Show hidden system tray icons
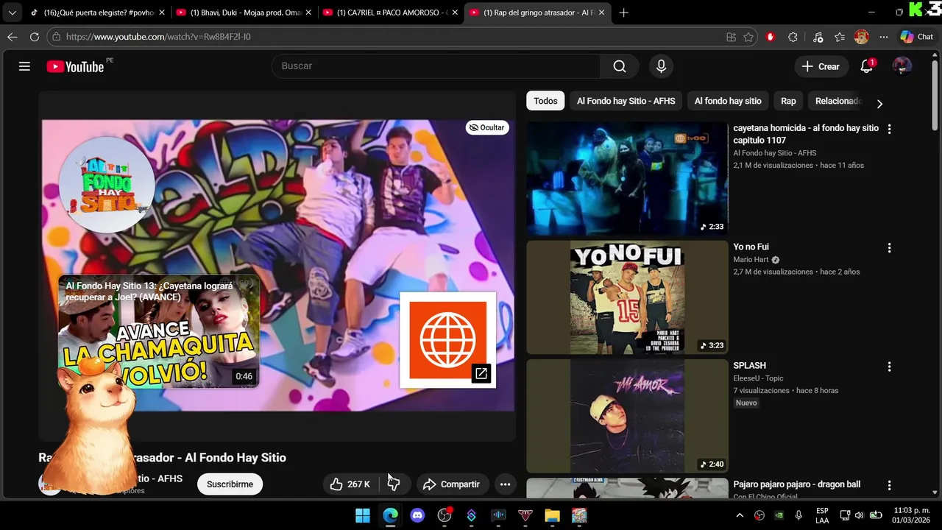The width and height of the screenshot is (942, 530). click(740, 515)
